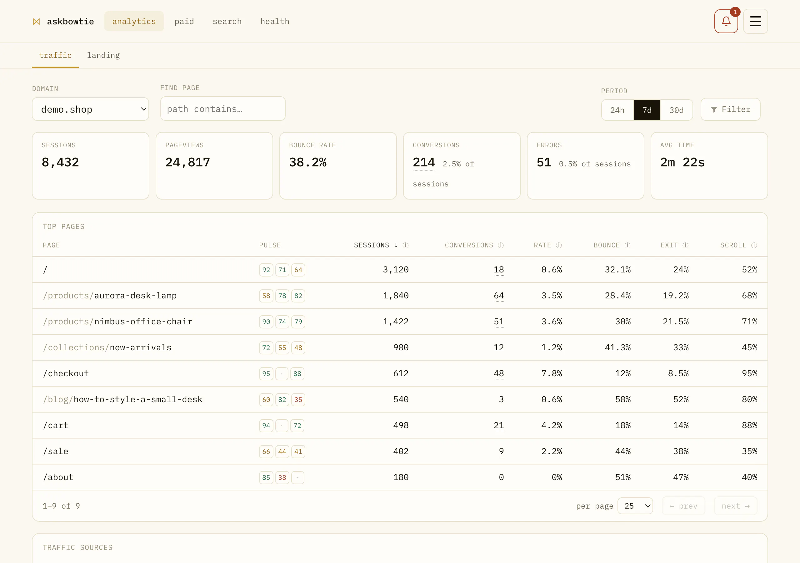This screenshot has height=563, width=800.
Task: Click info icon next to Rate column
Action: [x=558, y=245]
